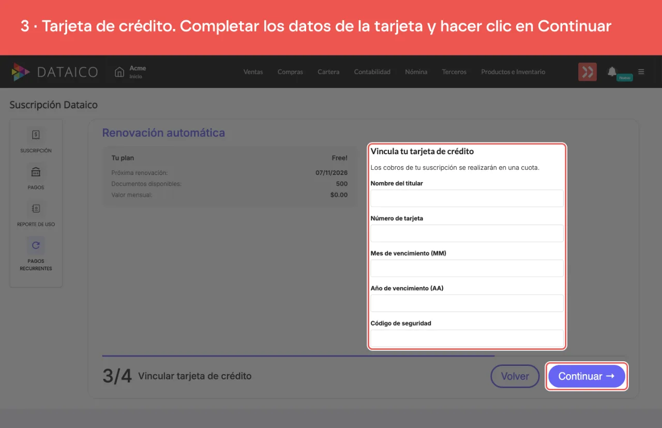
Task: Open the Pagos sidebar icon
Action: (x=36, y=172)
